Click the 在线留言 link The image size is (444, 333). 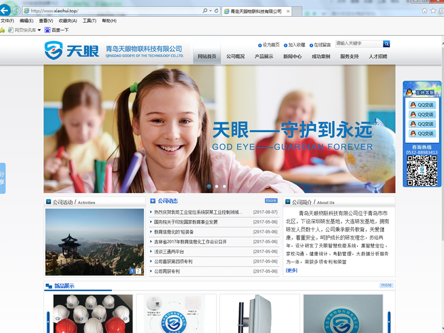pos(320,45)
